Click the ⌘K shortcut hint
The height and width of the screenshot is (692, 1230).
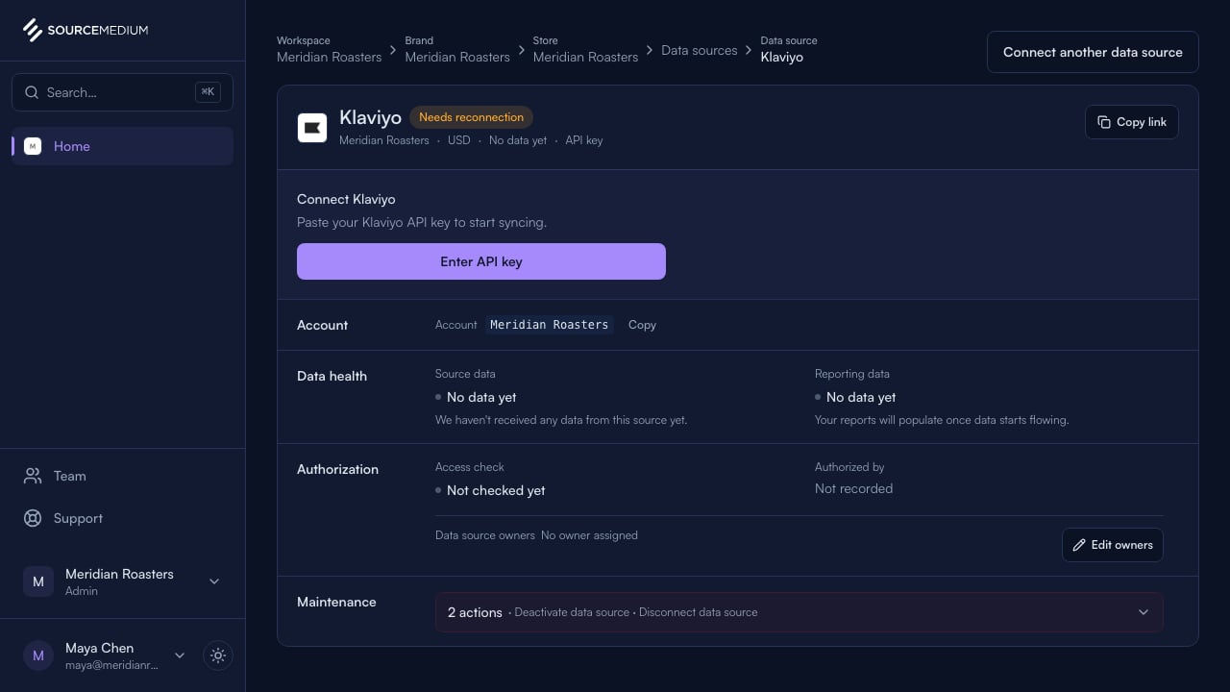208,92
